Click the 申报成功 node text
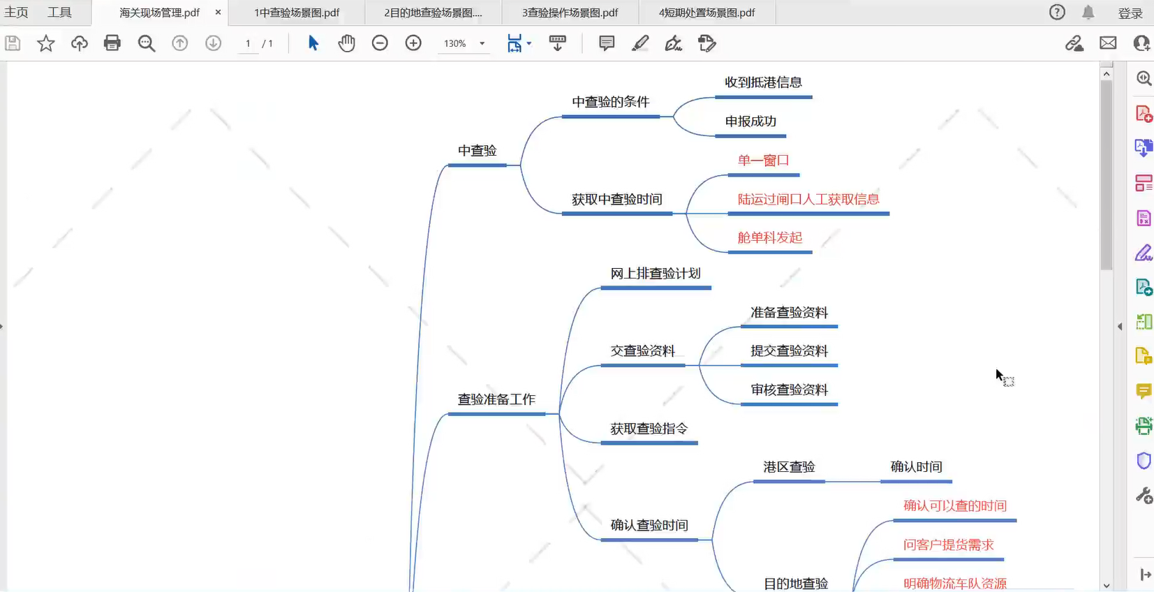 (750, 121)
